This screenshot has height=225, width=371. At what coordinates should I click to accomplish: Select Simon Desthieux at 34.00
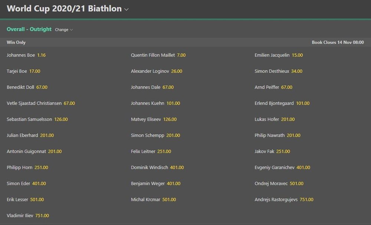coord(296,71)
